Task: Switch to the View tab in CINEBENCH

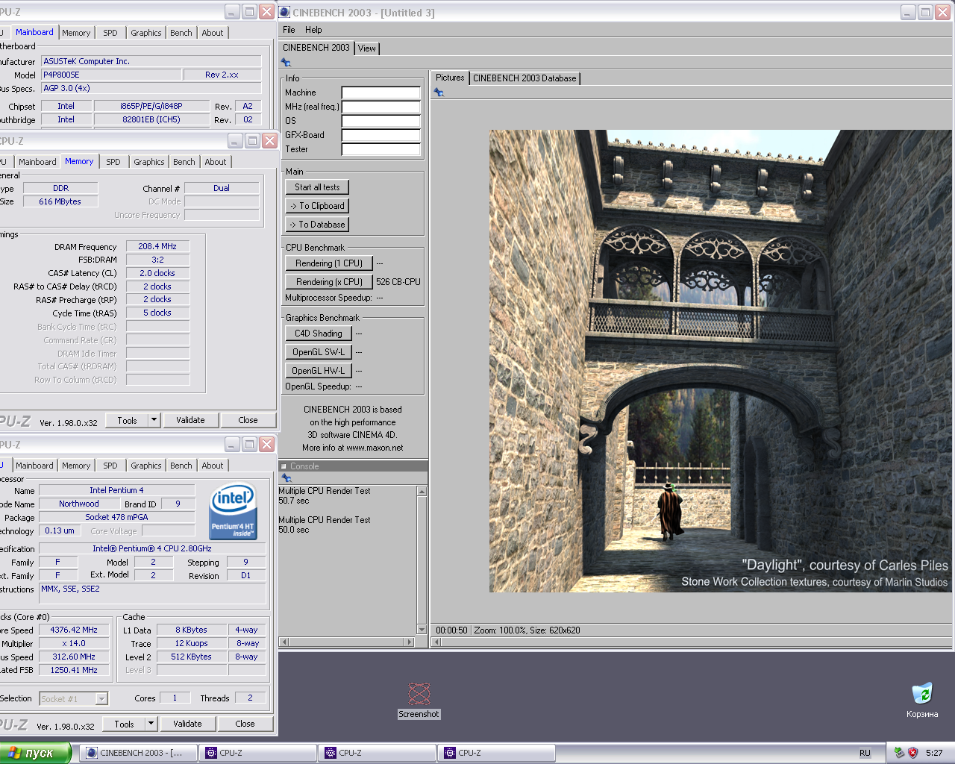Action: coord(366,48)
